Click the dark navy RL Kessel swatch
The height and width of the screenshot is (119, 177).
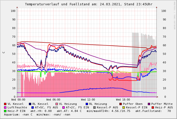30,104
